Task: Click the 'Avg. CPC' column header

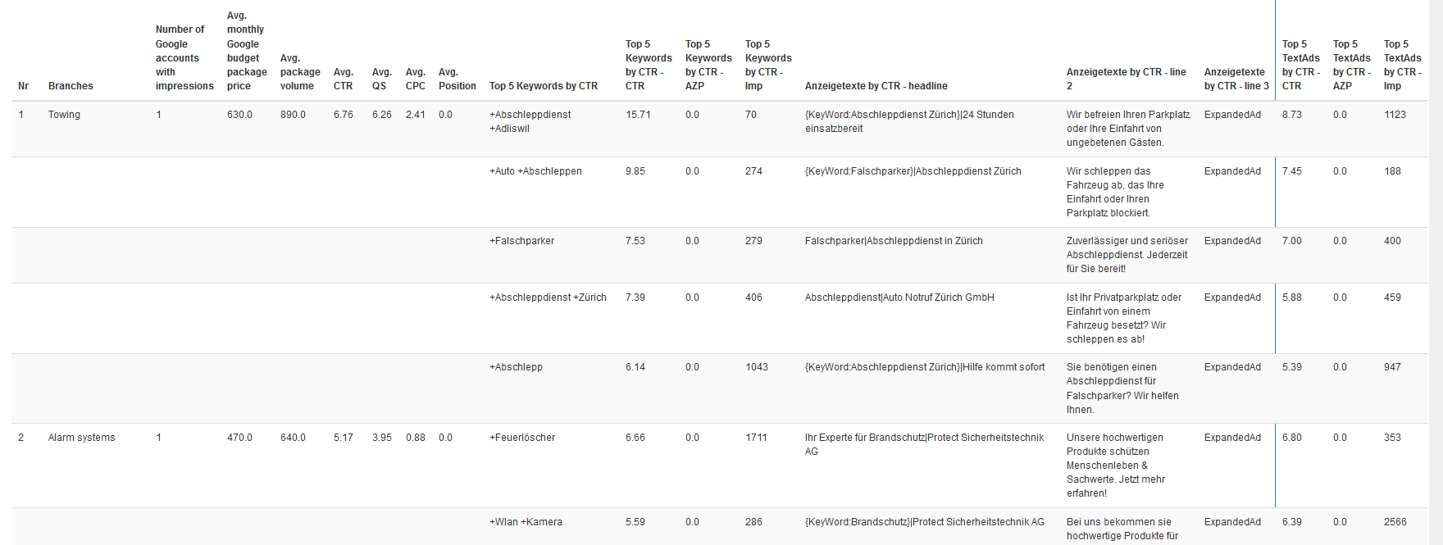Action: pyautogui.click(x=416, y=79)
